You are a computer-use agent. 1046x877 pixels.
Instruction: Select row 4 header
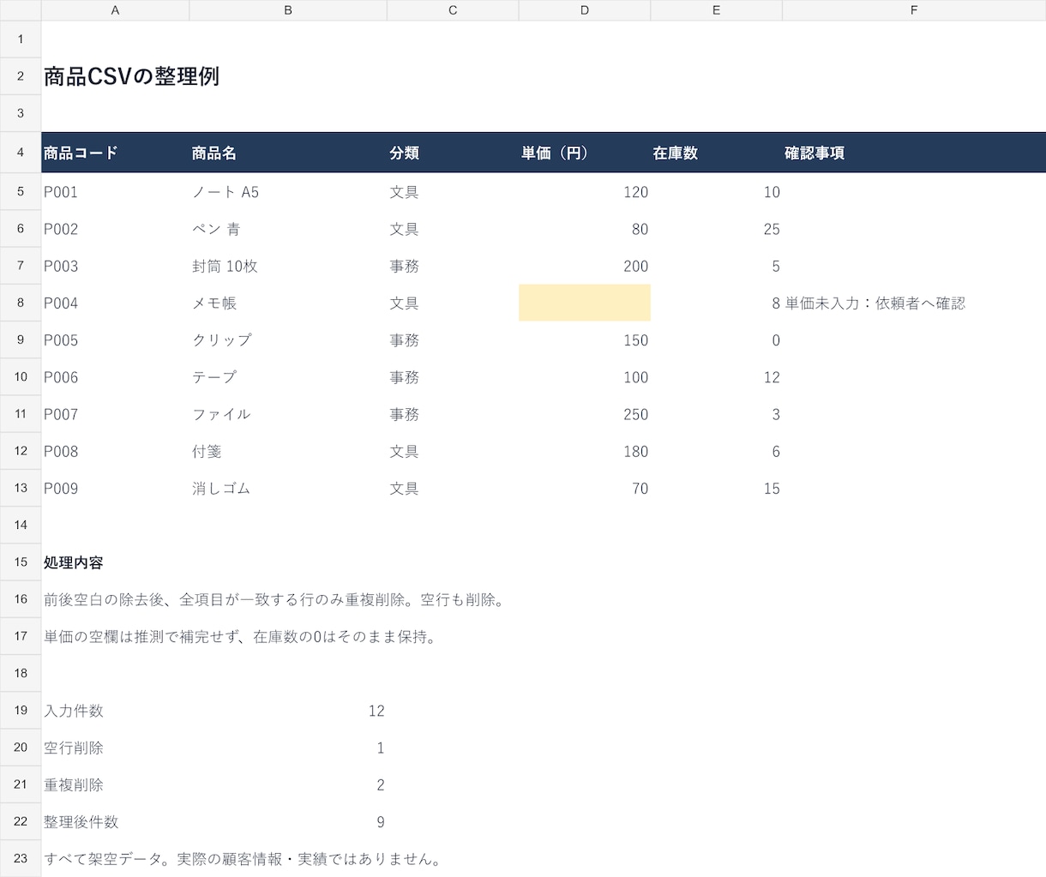click(x=21, y=153)
